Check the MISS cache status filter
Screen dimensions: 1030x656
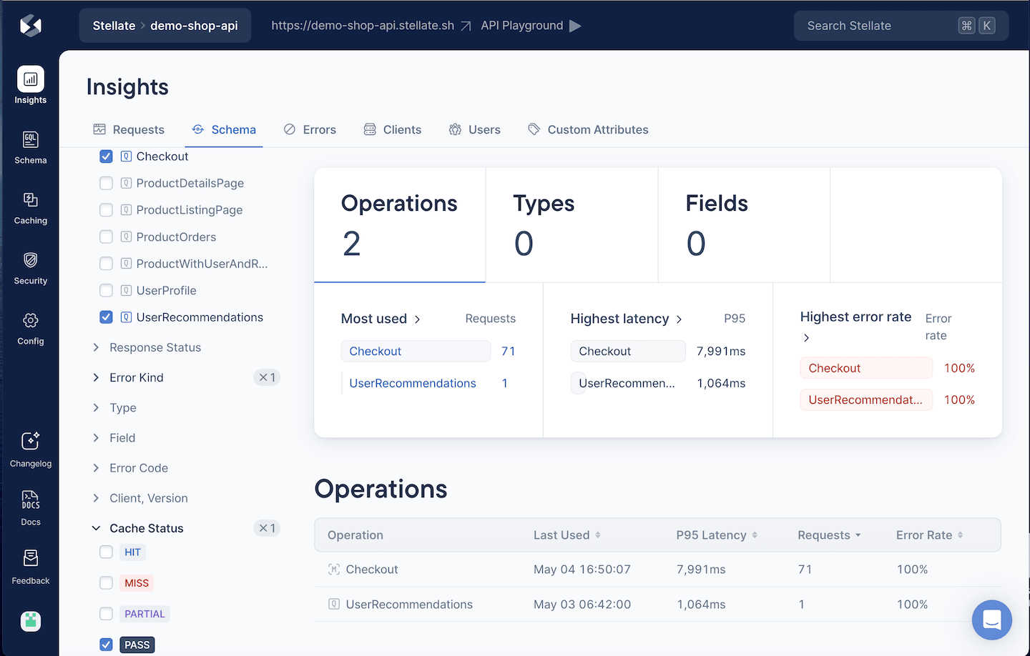(x=106, y=583)
